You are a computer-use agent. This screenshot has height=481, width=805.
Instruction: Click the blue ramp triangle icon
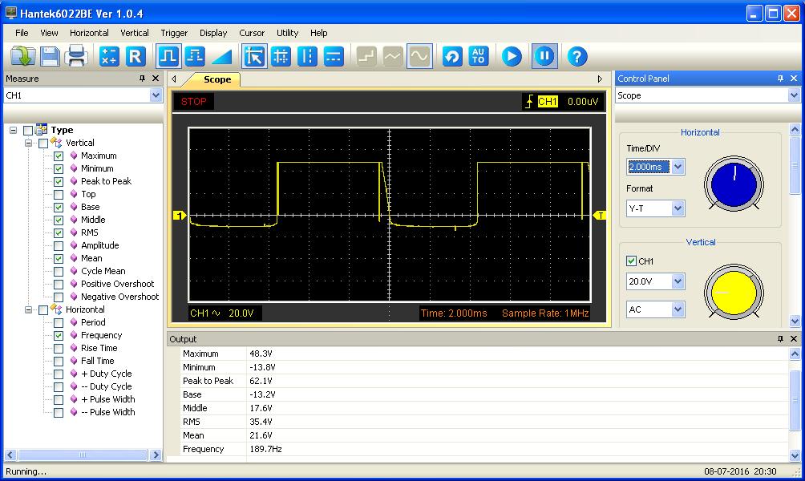click(222, 56)
